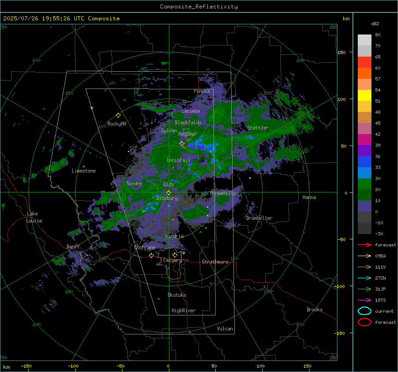Click the Brooks town label

point(314,310)
